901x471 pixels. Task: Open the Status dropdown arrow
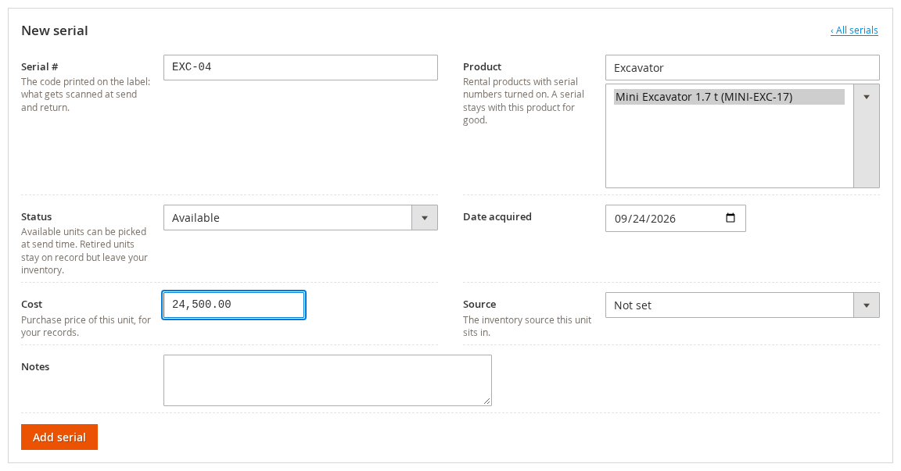(x=425, y=218)
